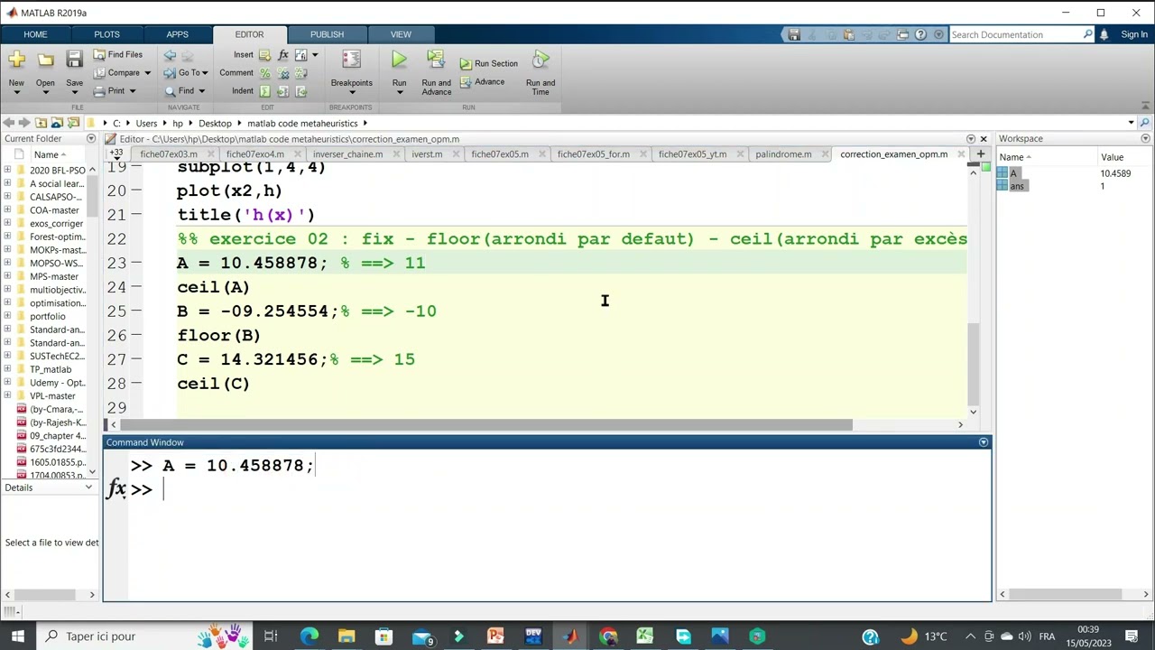The width and height of the screenshot is (1155, 650).
Task: Click Run and Advance icon
Action: 436,60
